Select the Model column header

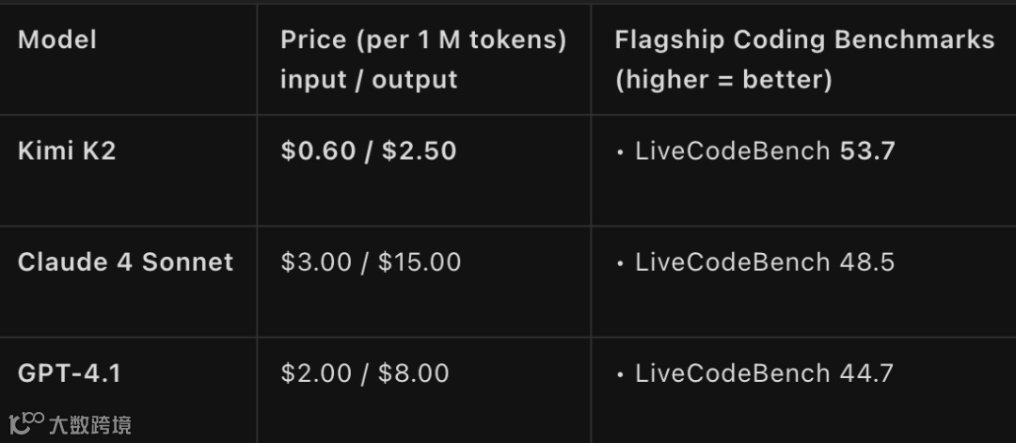[x=57, y=40]
